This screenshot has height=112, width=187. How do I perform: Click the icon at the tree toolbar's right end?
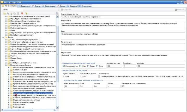click(x=57, y=14)
